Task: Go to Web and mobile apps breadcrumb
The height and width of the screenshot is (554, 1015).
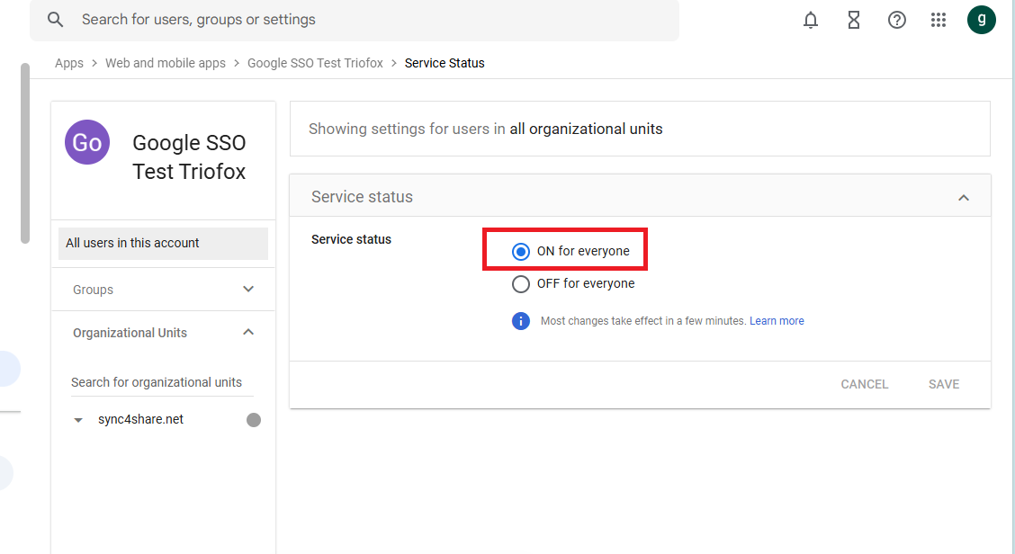Action: [166, 63]
